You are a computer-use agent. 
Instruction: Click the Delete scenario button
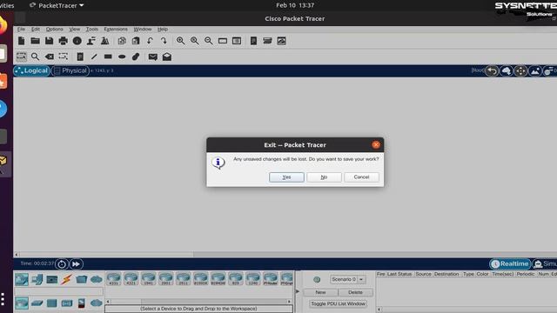tap(355, 292)
